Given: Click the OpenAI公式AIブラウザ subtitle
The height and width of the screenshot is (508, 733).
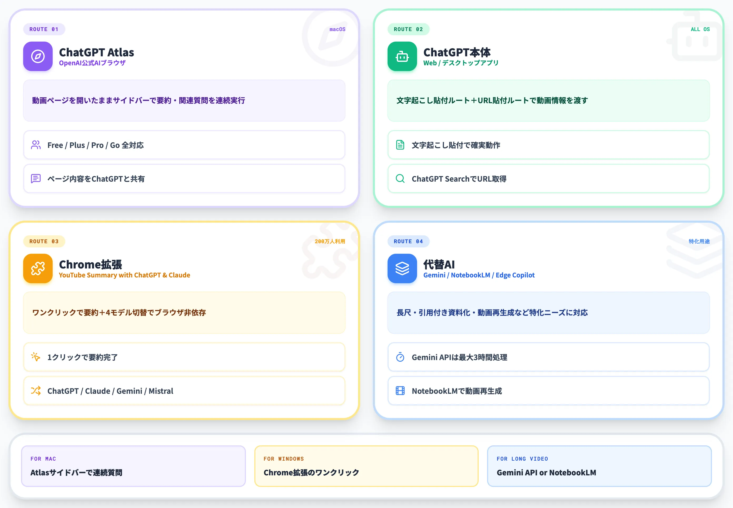Looking at the screenshot, I should coord(92,63).
